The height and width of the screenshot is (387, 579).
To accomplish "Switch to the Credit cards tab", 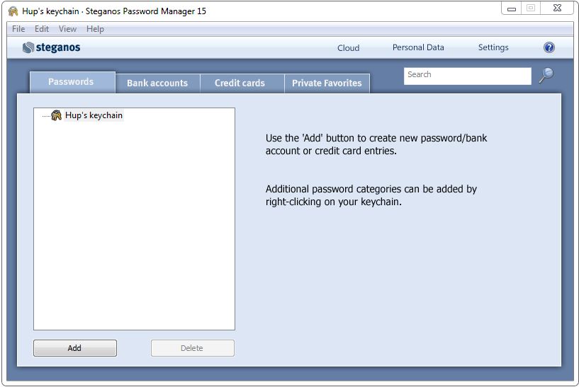I will click(240, 83).
